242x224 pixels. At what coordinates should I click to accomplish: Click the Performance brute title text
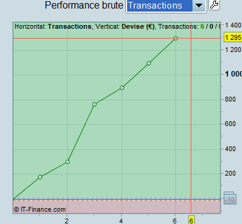[x=84, y=6]
